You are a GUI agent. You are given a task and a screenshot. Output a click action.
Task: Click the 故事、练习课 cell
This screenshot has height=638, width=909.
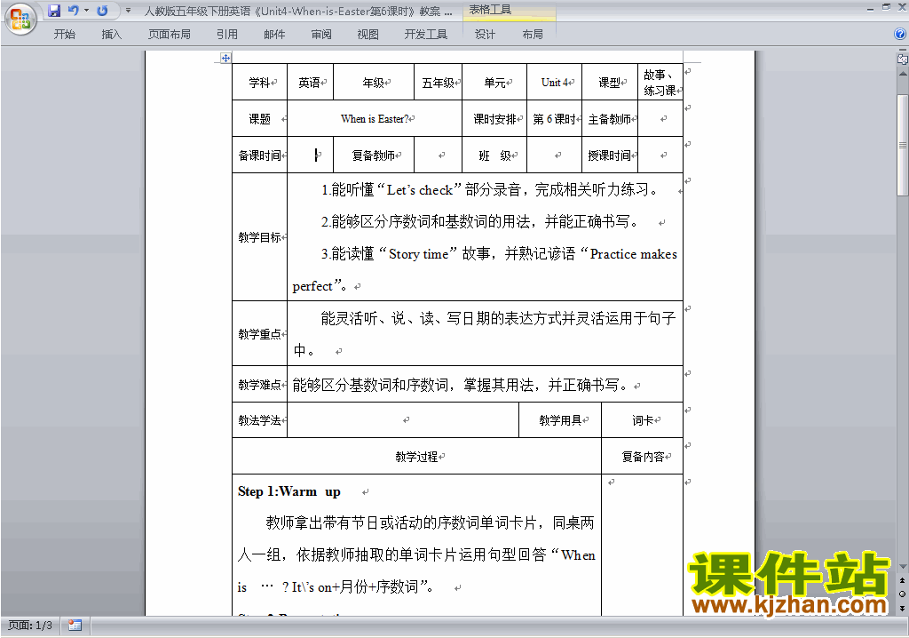(x=660, y=83)
